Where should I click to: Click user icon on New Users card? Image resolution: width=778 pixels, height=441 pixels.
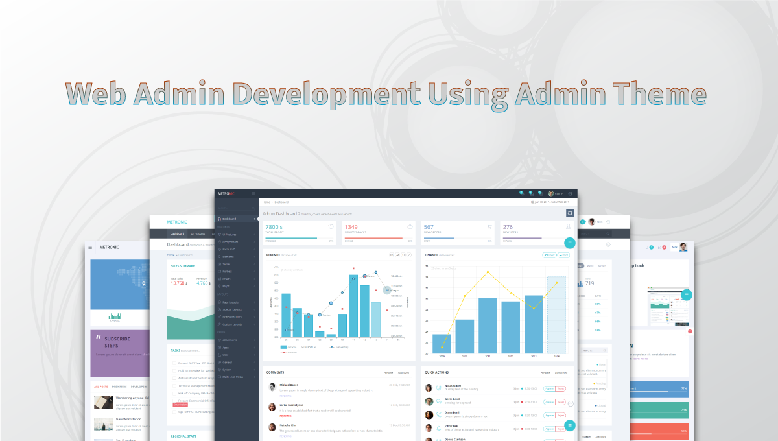pos(568,226)
